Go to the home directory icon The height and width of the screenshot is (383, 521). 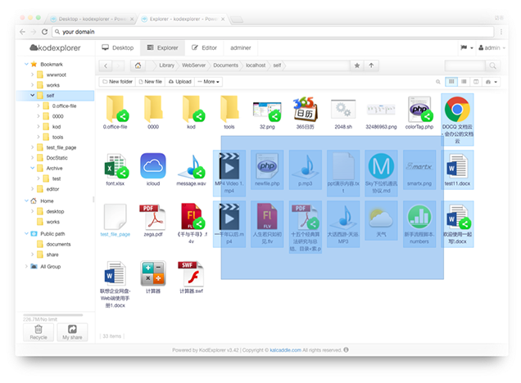138,65
